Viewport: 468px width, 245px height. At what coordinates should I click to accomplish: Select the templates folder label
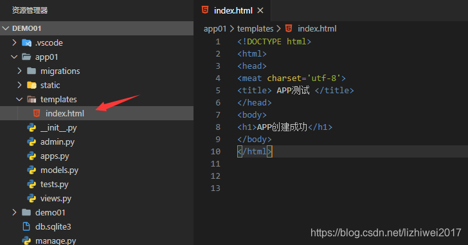point(59,100)
